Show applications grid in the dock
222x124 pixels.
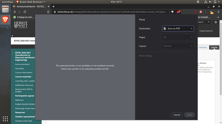[5, 119]
